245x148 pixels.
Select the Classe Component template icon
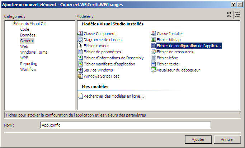tap(80, 34)
